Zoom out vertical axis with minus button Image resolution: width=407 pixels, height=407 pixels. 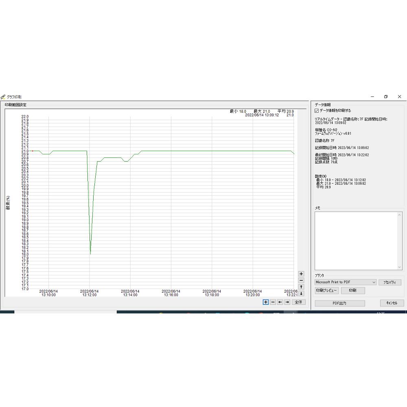(x=301, y=280)
